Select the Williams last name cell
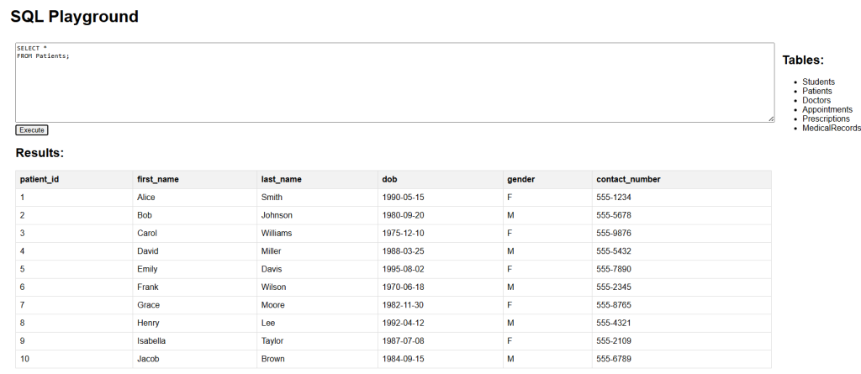Screen dimensions: 861x374 click(317, 234)
